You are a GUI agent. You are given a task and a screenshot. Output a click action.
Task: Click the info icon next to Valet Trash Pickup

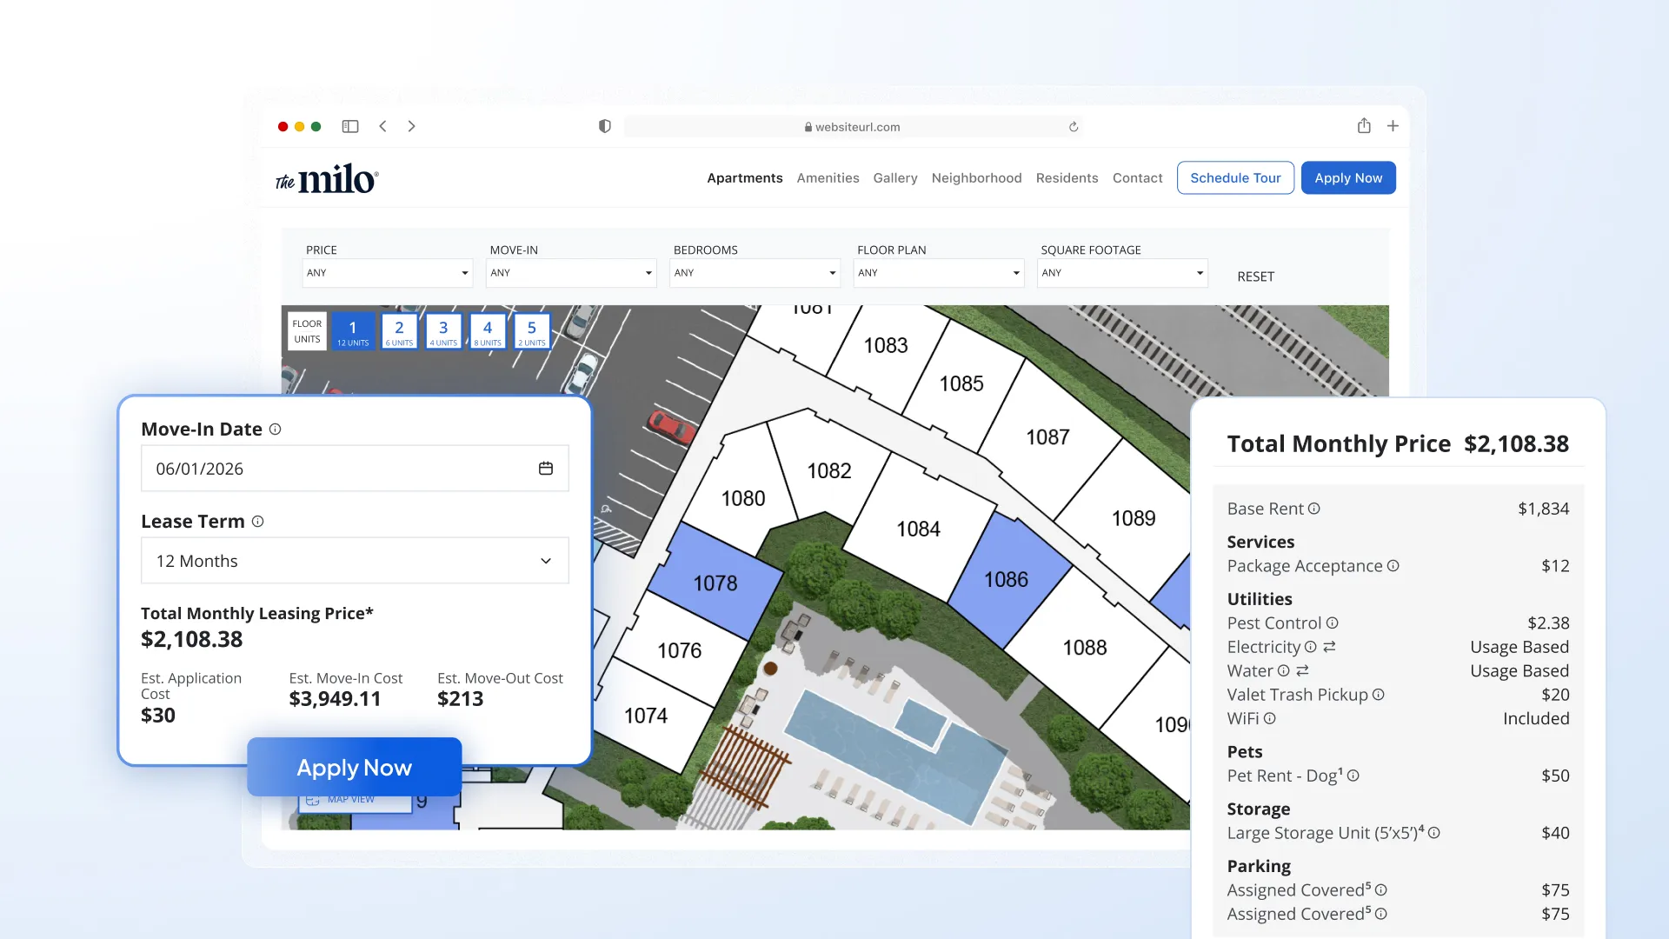pos(1378,695)
